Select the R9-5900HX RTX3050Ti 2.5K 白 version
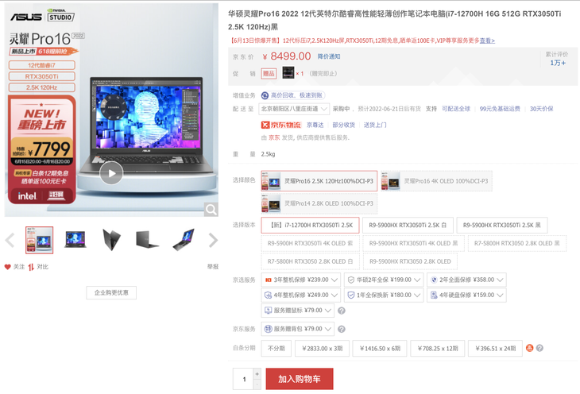Image resolution: width=580 pixels, height=394 pixels. point(408,226)
